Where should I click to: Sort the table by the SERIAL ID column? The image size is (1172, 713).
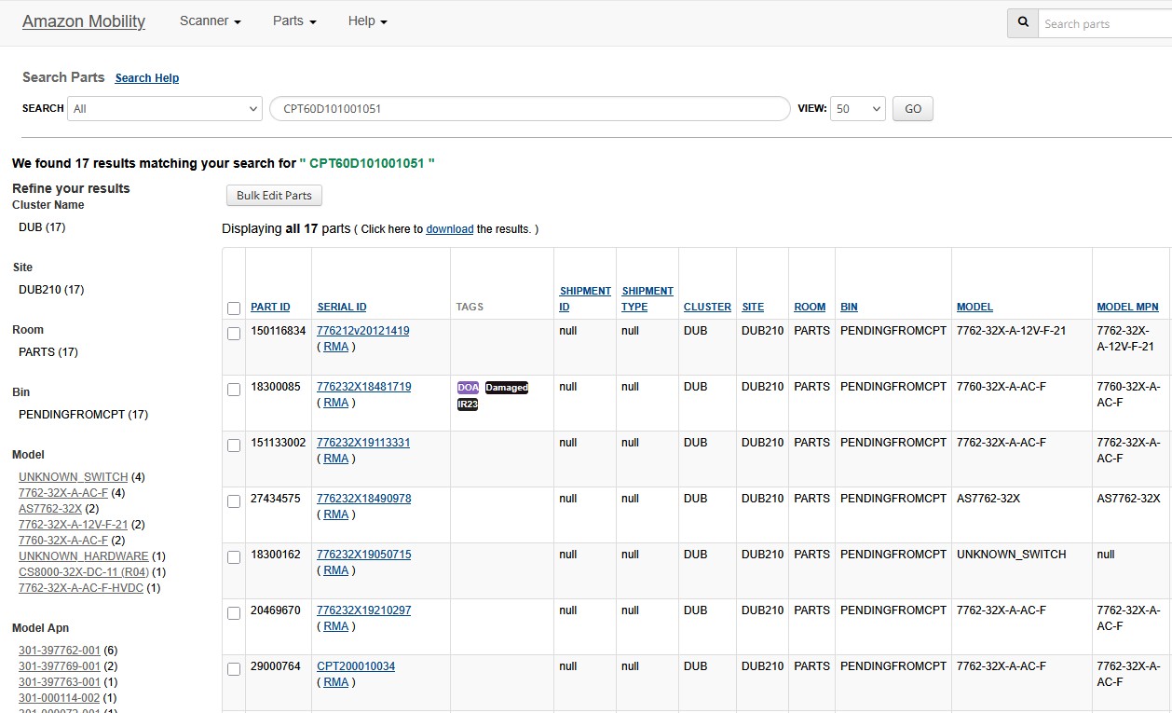[342, 306]
